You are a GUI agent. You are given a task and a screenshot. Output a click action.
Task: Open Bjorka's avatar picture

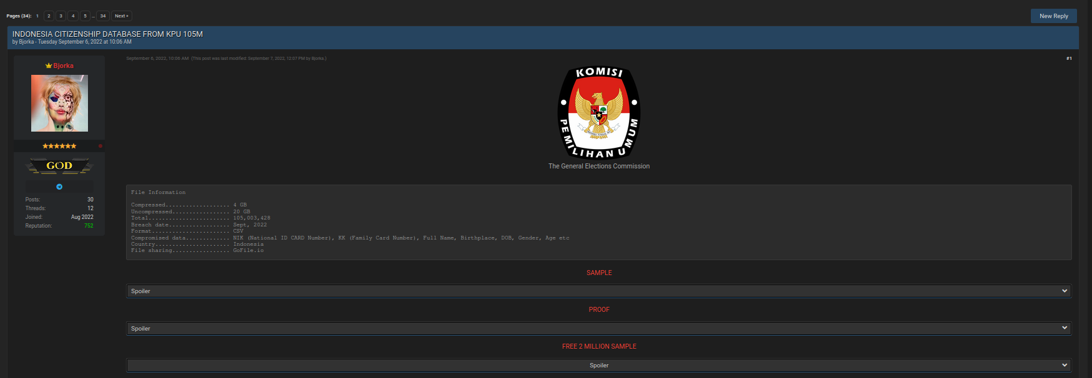pos(59,103)
